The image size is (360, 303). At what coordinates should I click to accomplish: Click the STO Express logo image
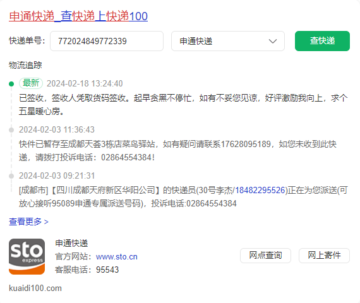tap(27, 256)
